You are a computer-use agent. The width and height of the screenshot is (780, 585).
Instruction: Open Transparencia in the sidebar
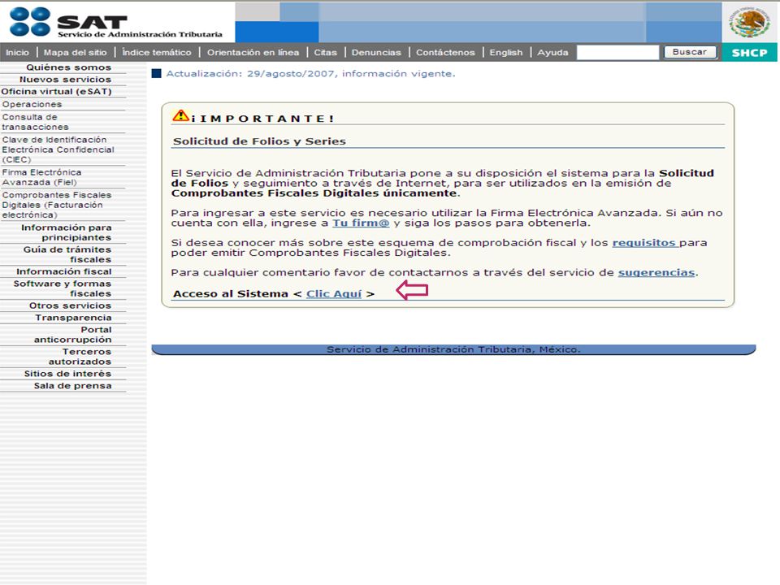tap(73, 318)
